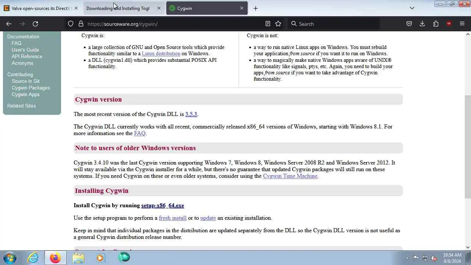Open the Extensions puzzle icon
The image size is (471, 265).
click(436, 24)
